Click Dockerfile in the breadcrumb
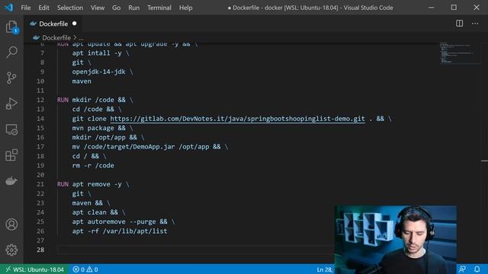Image resolution: width=488 pixels, height=274 pixels. pyautogui.click(x=56, y=37)
